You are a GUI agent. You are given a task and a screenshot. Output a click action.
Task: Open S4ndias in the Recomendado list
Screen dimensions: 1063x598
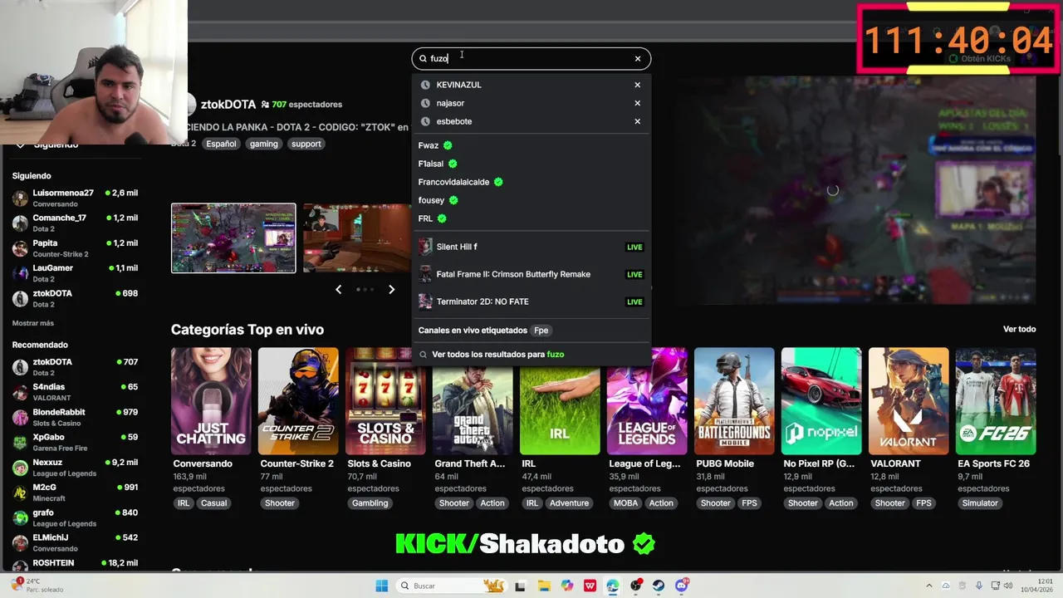coord(76,391)
